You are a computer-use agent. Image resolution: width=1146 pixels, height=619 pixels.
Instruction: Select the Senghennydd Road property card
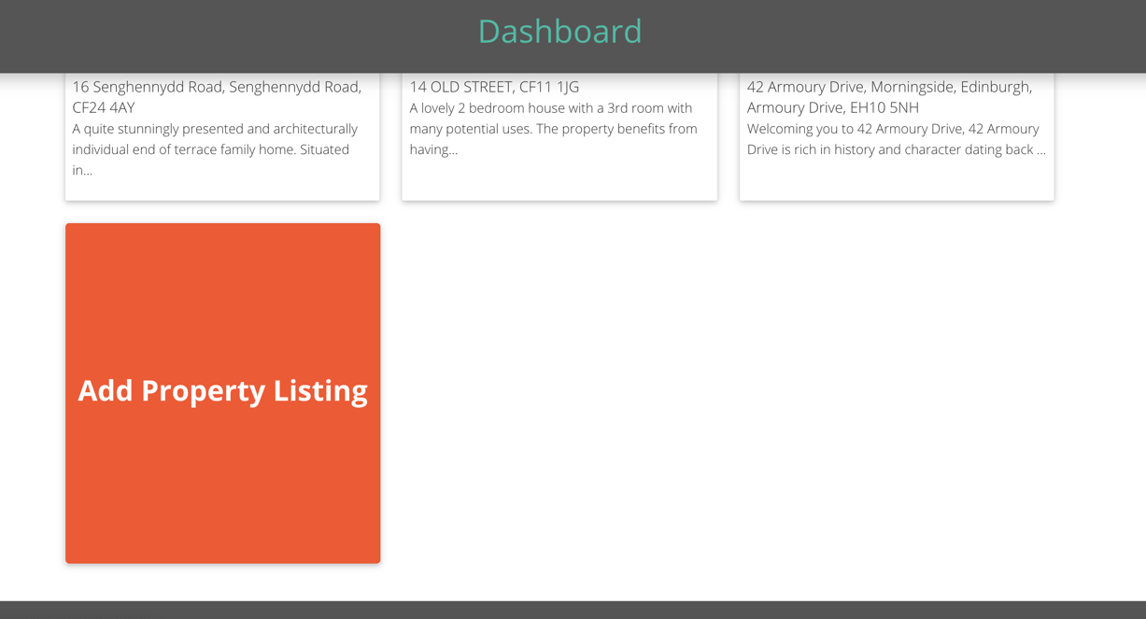click(222, 135)
